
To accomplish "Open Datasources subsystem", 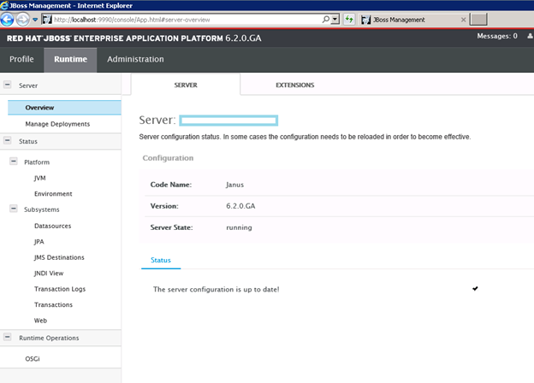I will pos(52,226).
